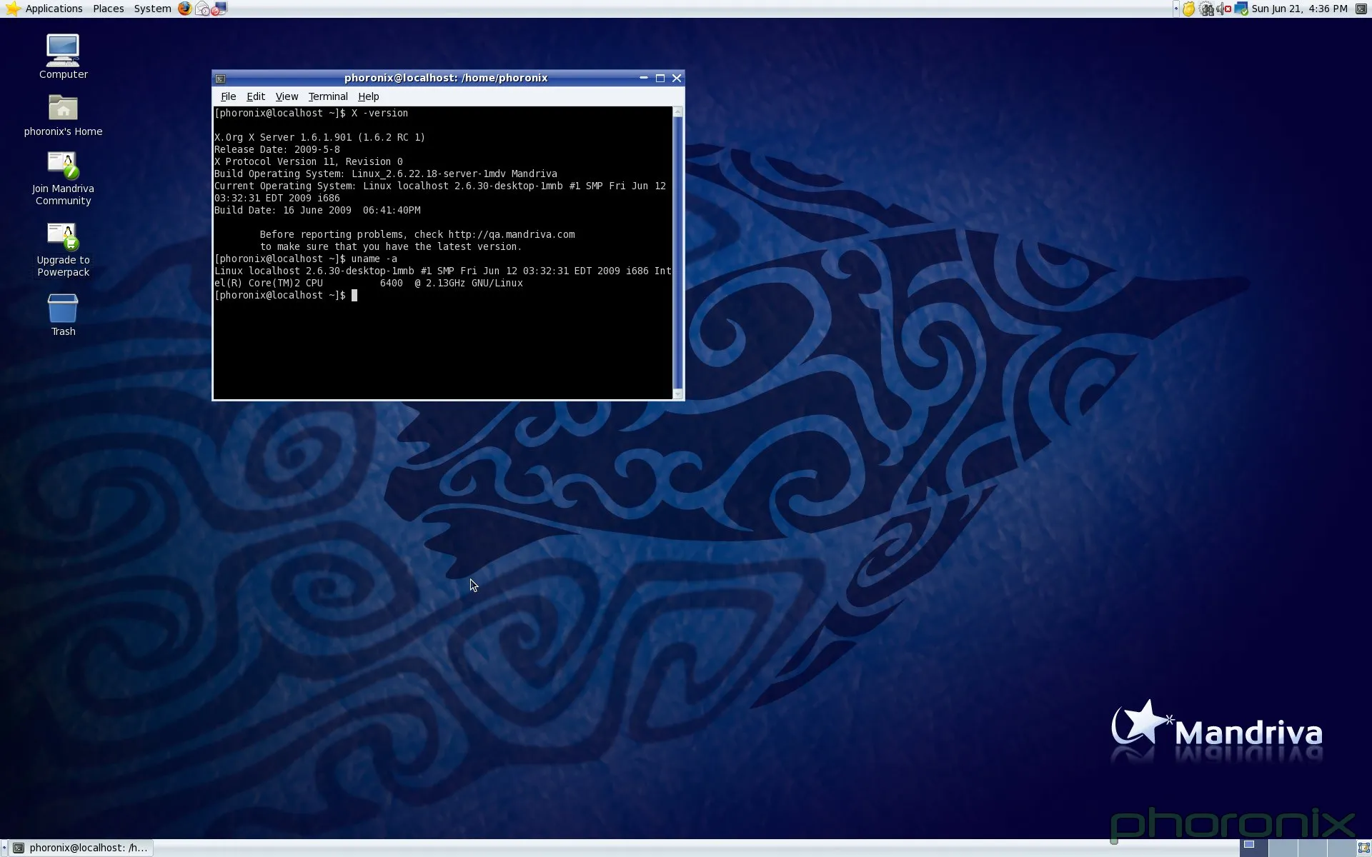Click the muted volume speaker icon
1372x857 pixels.
point(1223,9)
